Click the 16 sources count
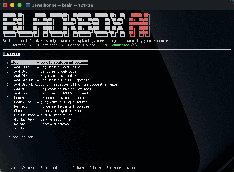 16,45
